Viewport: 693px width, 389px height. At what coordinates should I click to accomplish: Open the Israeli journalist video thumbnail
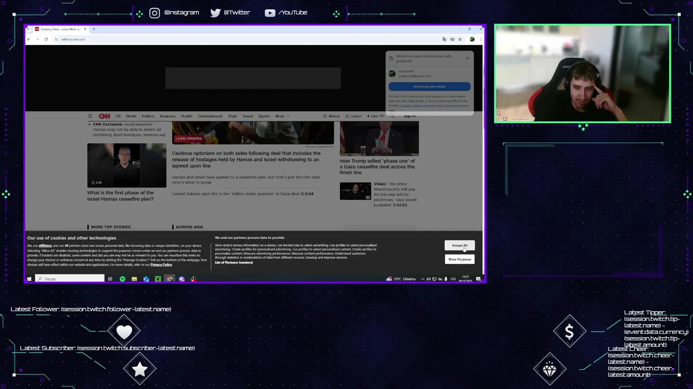pos(356,191)
